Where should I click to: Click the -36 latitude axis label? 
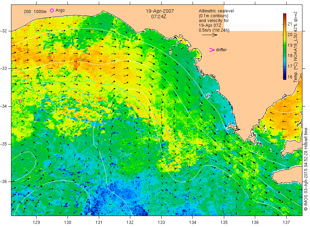point(4,182)
